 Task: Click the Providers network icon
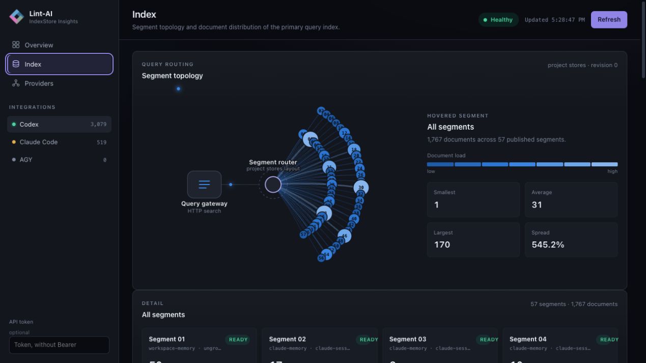point(16,83)
